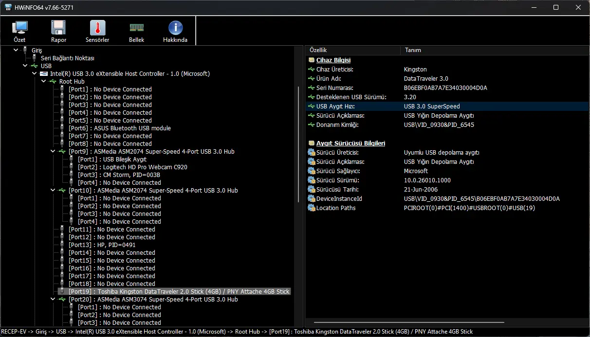Viewport: 590px width, 337px height.
Task: Click the hub icon of Port20 ASM3074 hub
Action: point(62,299)
